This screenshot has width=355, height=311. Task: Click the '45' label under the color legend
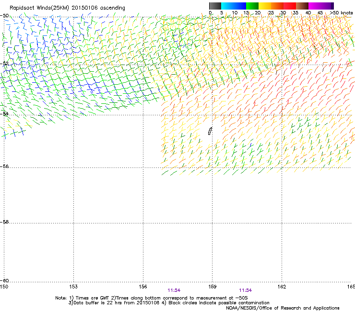[320, 13]
